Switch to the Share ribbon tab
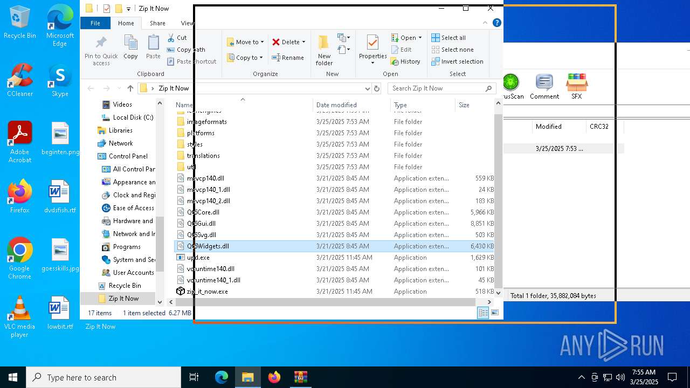This screenshot has width=690, height=388. coord(157,23)
